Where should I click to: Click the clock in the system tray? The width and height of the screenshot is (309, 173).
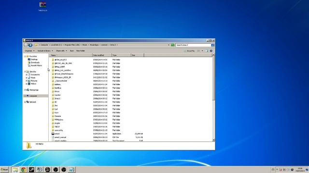pyautogui.click(x=300, y=170)
